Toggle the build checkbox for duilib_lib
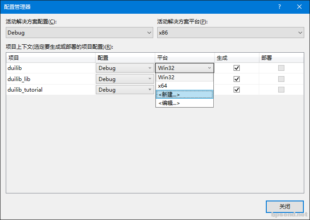This screenshot has height=220, width=310. (x=237, y=79)
